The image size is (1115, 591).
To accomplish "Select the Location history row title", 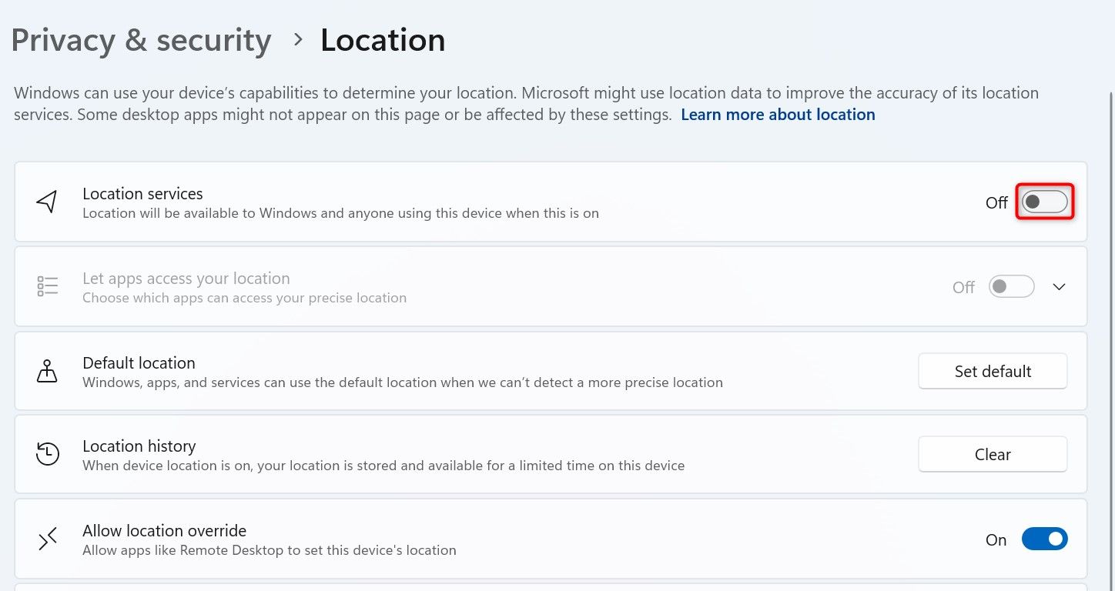I will [x=139, y=446].
